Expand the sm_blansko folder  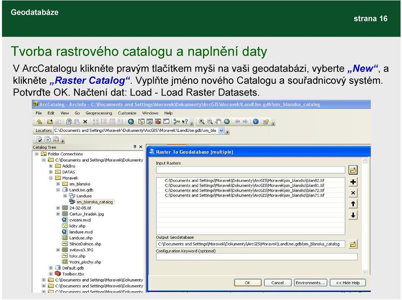click(58, 184)
